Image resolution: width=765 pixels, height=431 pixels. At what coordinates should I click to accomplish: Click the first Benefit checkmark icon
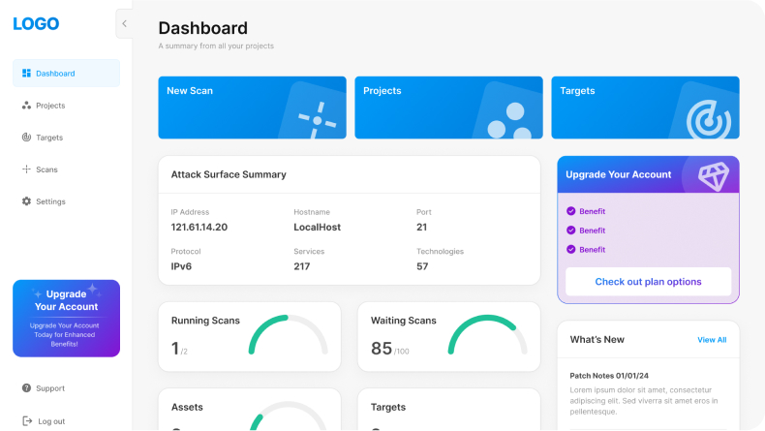pyautogui.click(x=570, y=211)
